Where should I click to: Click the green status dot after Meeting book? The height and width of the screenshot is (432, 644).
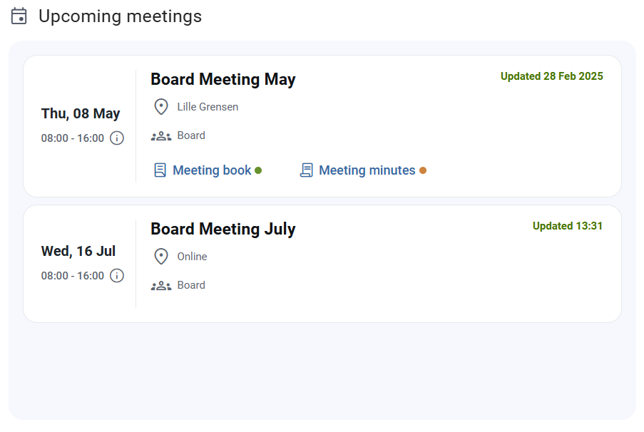coord(258,170)
